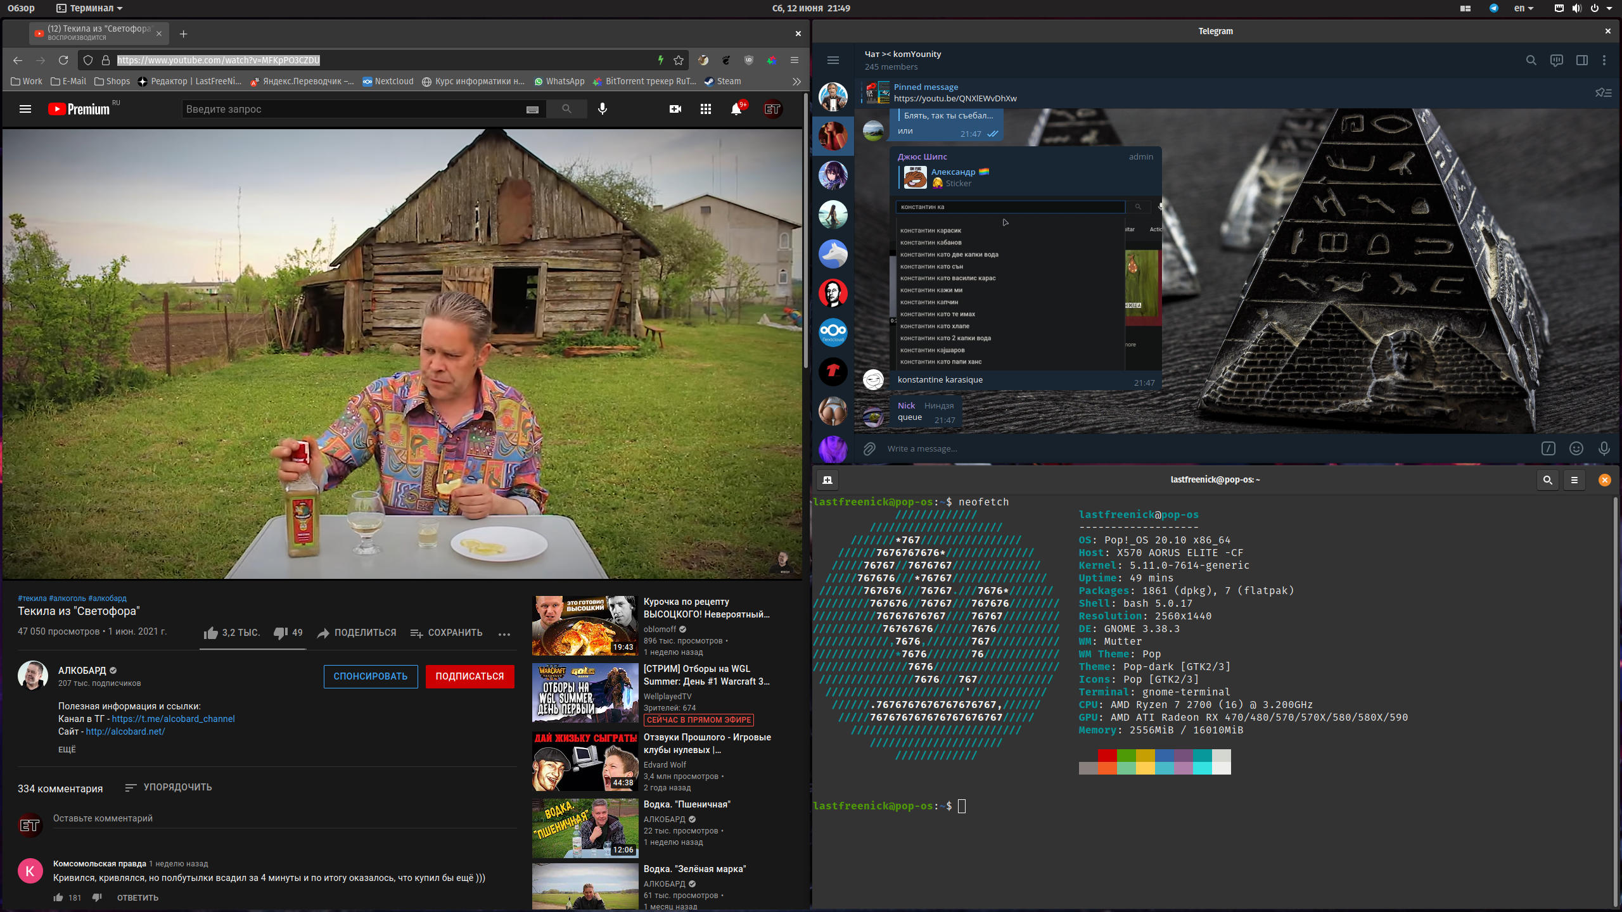Open YouTube account avatar menu
The image size is (1622, 912).
(x=772, y=109)
